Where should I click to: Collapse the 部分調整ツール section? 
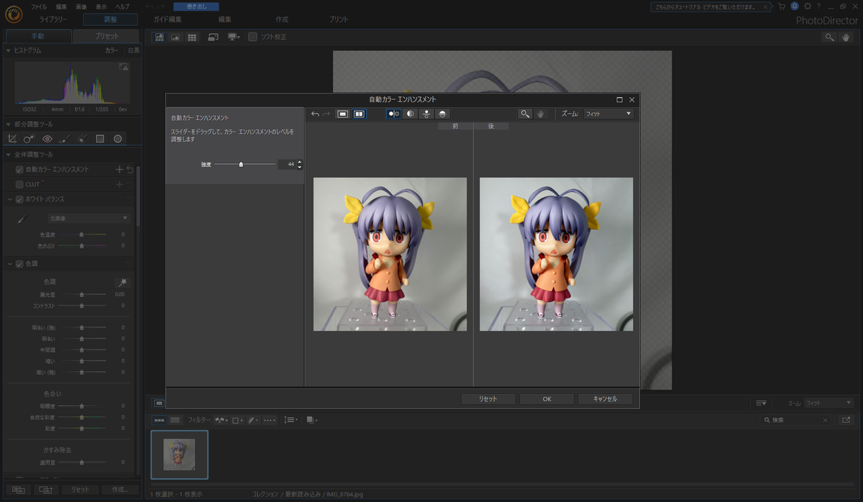coord(8,124)
